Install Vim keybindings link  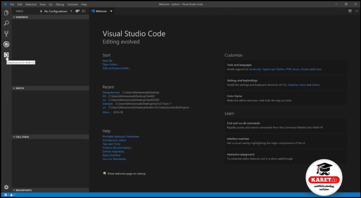pos(284,85)
